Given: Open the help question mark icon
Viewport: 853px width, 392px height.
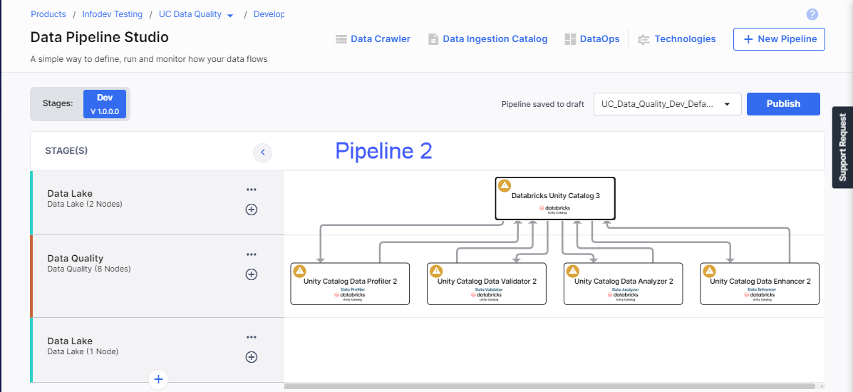Looking at the screenshot, I should coord(812,15).
